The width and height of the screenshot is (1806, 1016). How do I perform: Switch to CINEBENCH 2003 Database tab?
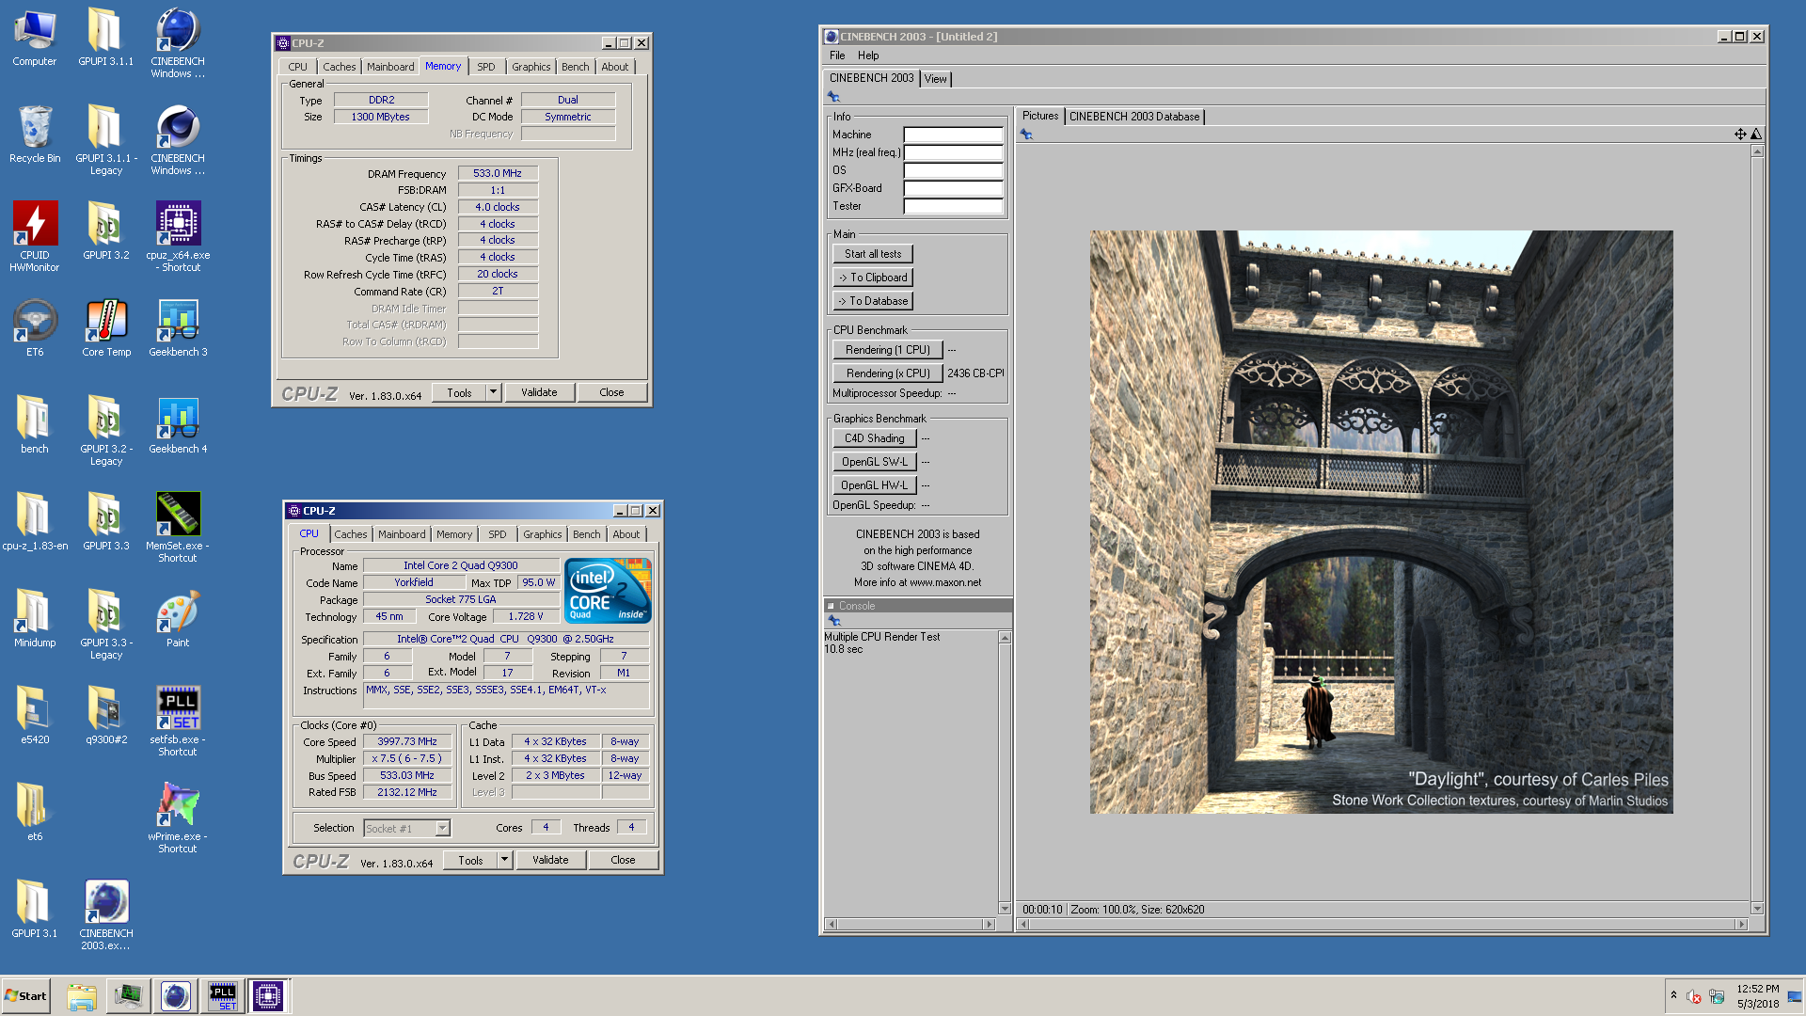tap(1134, 117)
